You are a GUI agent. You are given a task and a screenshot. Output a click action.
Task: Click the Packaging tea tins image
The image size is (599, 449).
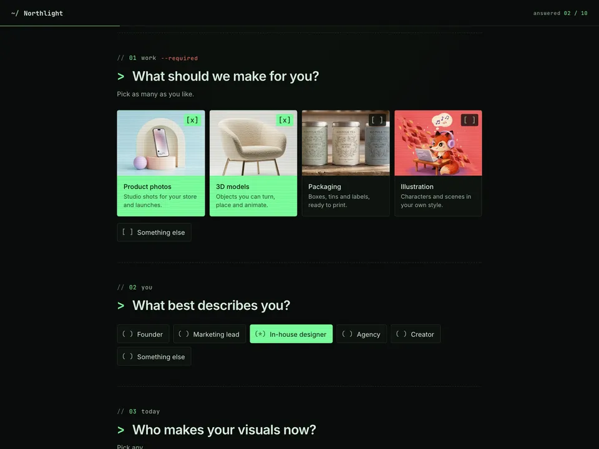(x=346, y=143)
